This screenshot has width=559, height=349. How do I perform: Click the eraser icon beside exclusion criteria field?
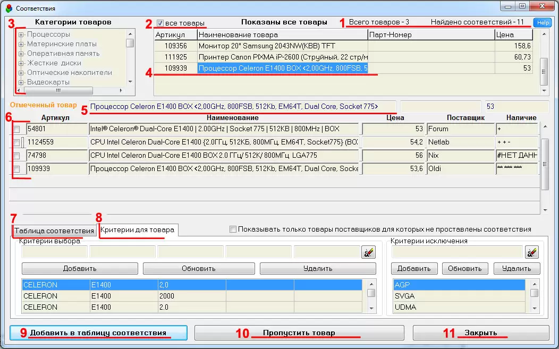(x=532, y=252)
